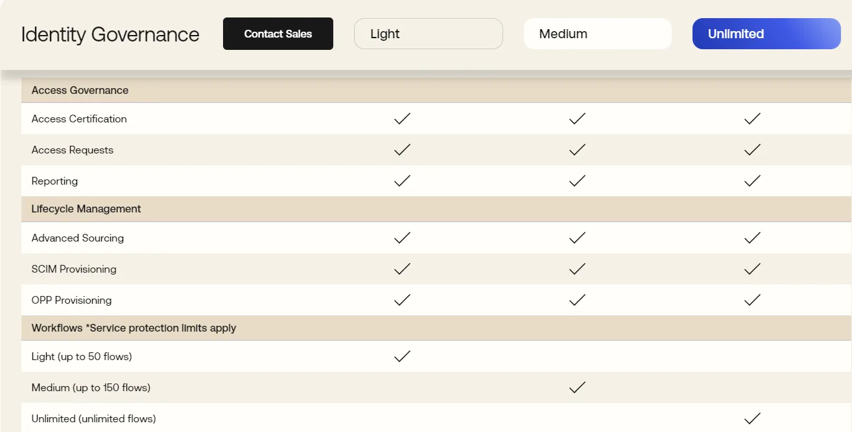Click the Lifecycle Management section header

pyautogui.click(x=86, y=209)
